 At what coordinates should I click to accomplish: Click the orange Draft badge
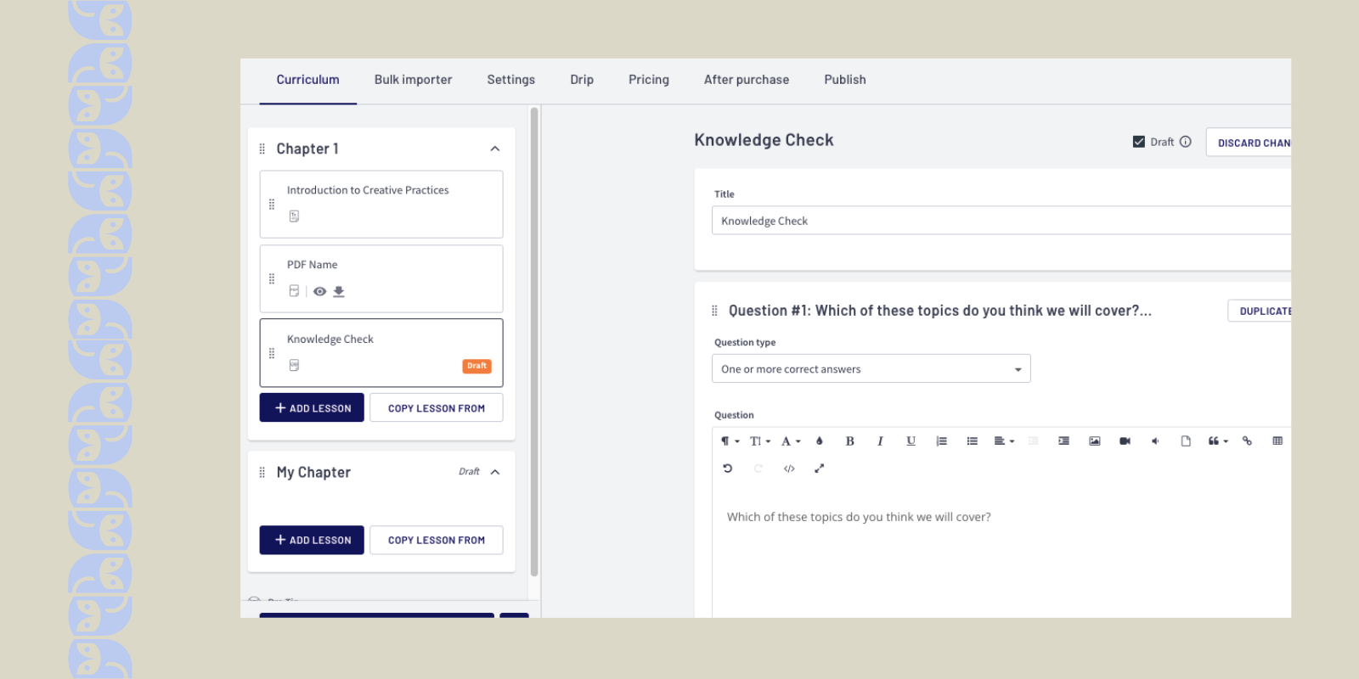pyautogui.click(x=476, y=366)
